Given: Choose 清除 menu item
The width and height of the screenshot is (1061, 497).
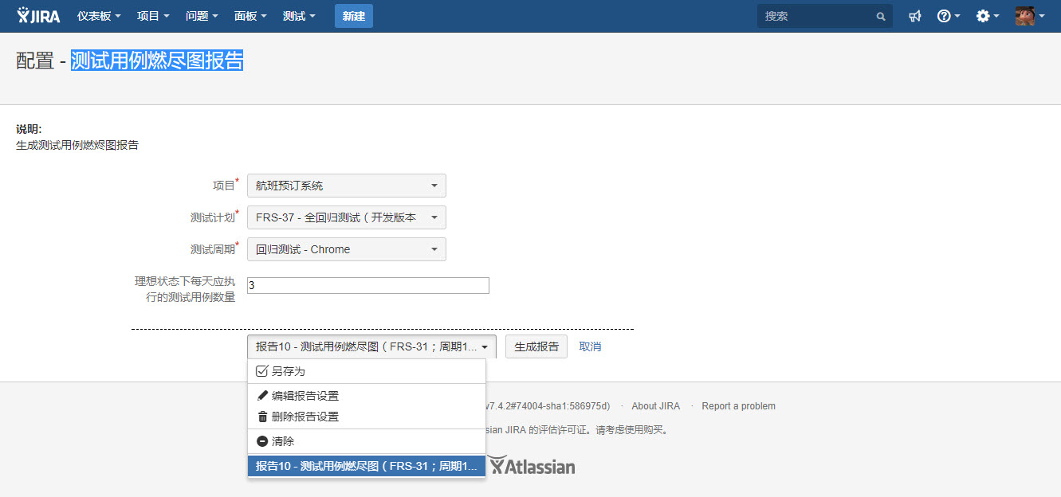Looking at the screenshot, I should [x=367, y=441].
